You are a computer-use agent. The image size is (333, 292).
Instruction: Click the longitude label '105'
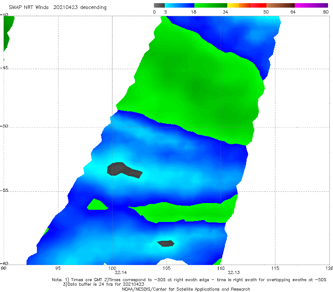(x=166, y=269)
